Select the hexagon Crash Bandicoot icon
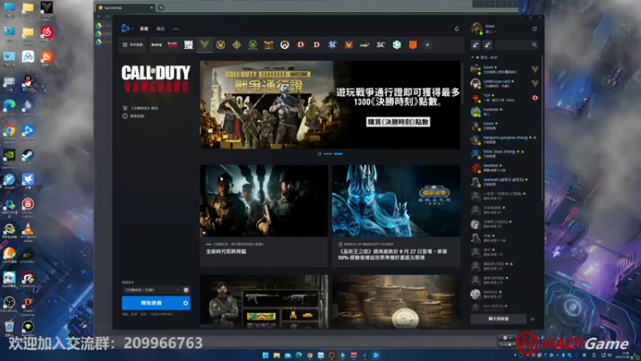Image resolution: width=641 pixels, height=361 pixels. 397,45
